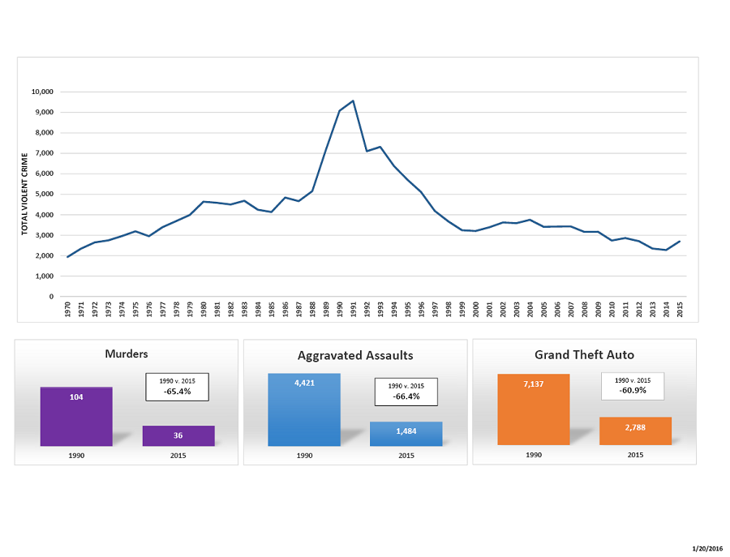Click the -60.9% change box in Grand Theft Auto
The height and width of the screenshot is (557, 730).
(632, 386)
